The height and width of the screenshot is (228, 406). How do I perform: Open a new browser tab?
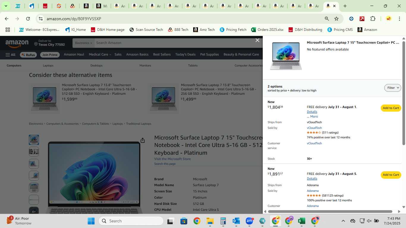345,6
